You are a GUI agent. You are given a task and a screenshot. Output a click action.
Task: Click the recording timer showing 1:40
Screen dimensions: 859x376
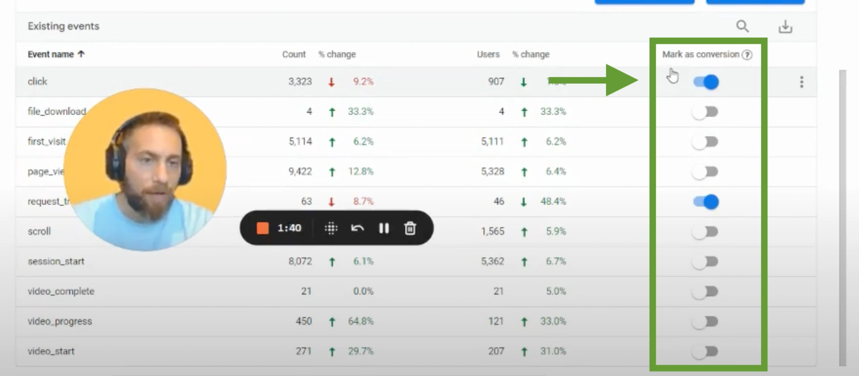(x=289, y=228)
